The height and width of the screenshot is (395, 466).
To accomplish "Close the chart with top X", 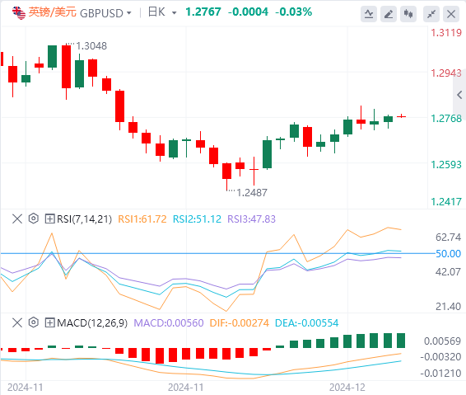I will [x=451, y=14].
